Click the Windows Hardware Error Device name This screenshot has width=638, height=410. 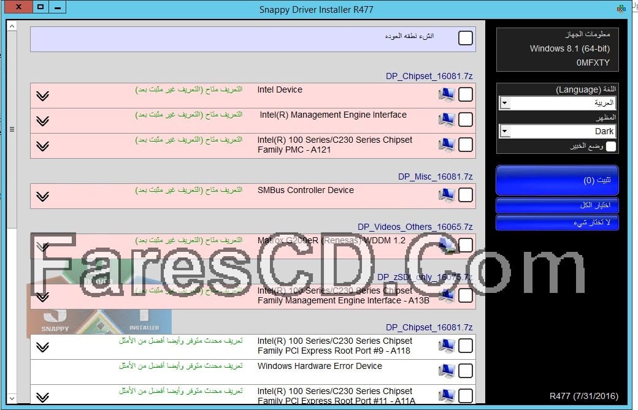point(320,366)
